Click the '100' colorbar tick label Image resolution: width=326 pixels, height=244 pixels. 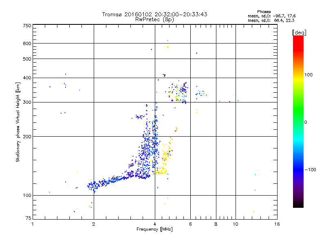coord(308,75)
